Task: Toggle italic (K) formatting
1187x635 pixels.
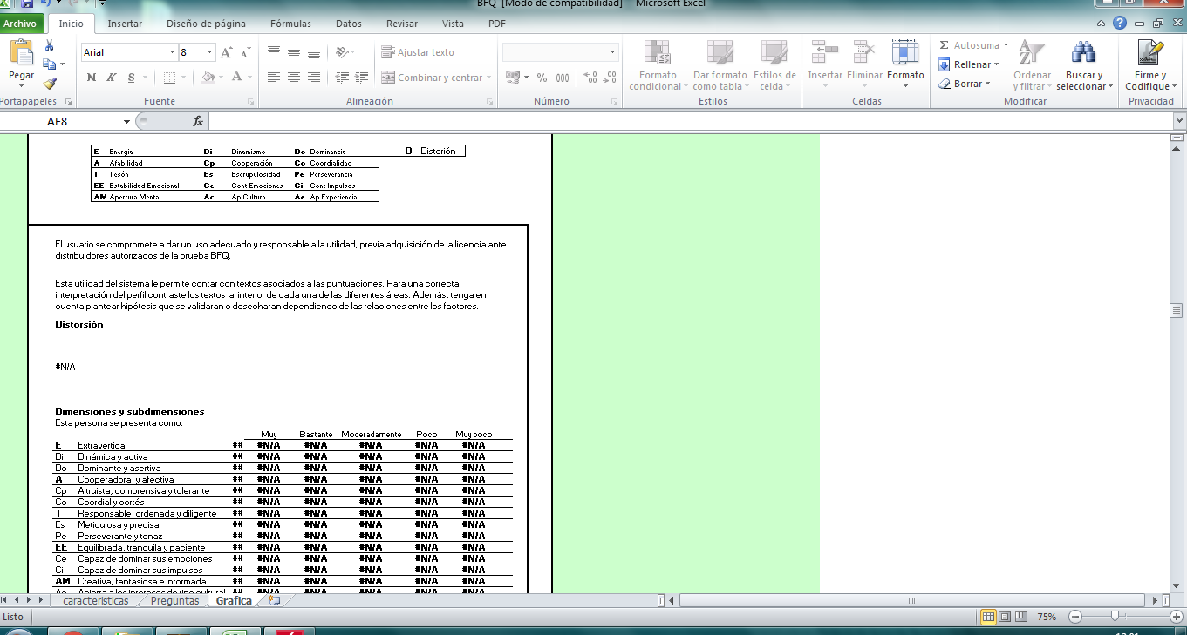Action: 112,78
